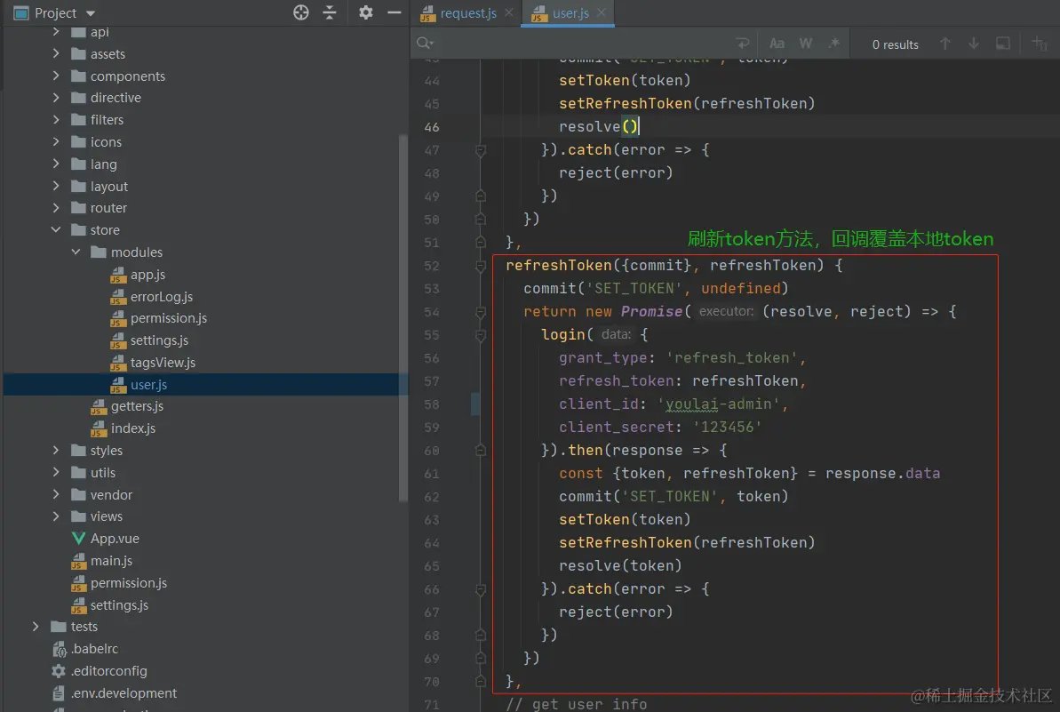Click the collapse all icon in Project panel

(x=330, y=12)
